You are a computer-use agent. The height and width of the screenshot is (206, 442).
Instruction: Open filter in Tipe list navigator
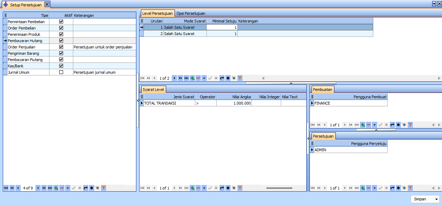103,188
